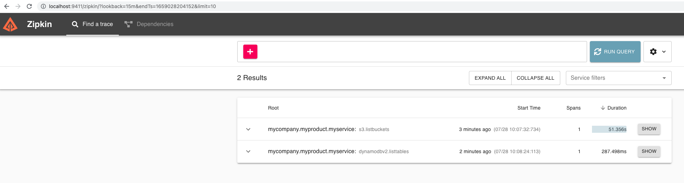Show the dynamodbv2.listtables trace
The image size is (684, 183).
point(649,151)
